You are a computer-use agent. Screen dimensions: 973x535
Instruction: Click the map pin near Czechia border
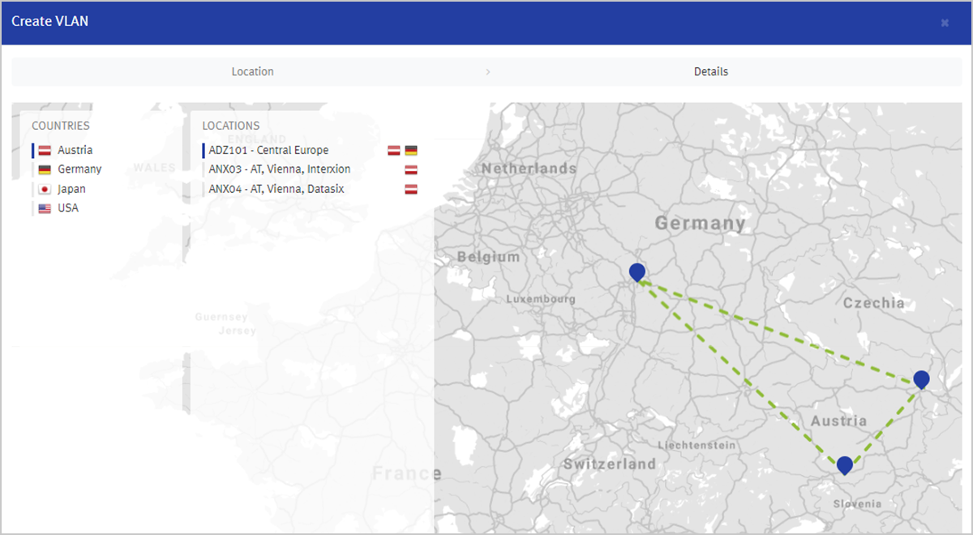click(x=921, y=380)
